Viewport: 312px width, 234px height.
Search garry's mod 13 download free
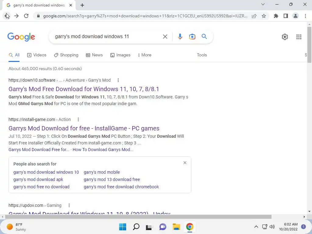[x=112, y=179]
